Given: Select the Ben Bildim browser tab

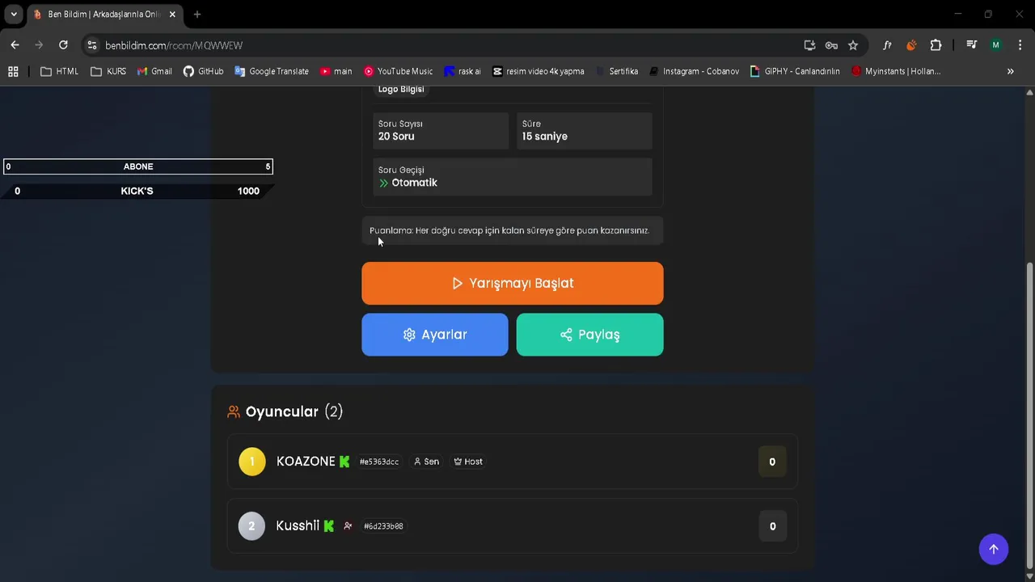Looking at the screenshot, I should [x=103, y=15].
